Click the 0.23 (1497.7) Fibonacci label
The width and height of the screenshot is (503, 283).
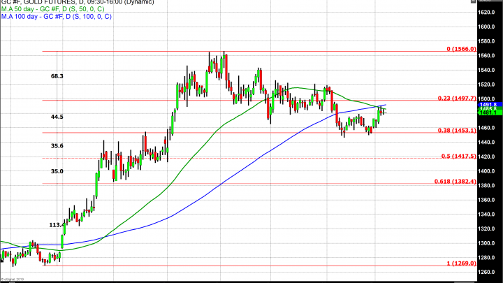coord(456,99)
